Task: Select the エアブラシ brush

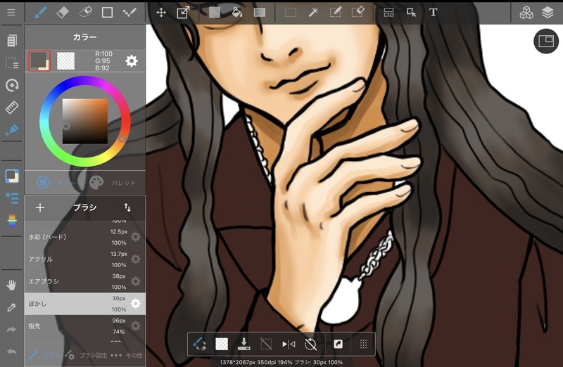Action: pyautogui.click(x=84, y=281)
